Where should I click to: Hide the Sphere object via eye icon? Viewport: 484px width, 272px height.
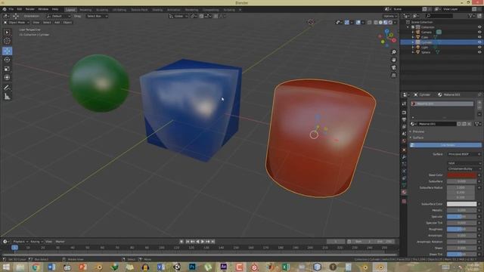coord(479,52)
